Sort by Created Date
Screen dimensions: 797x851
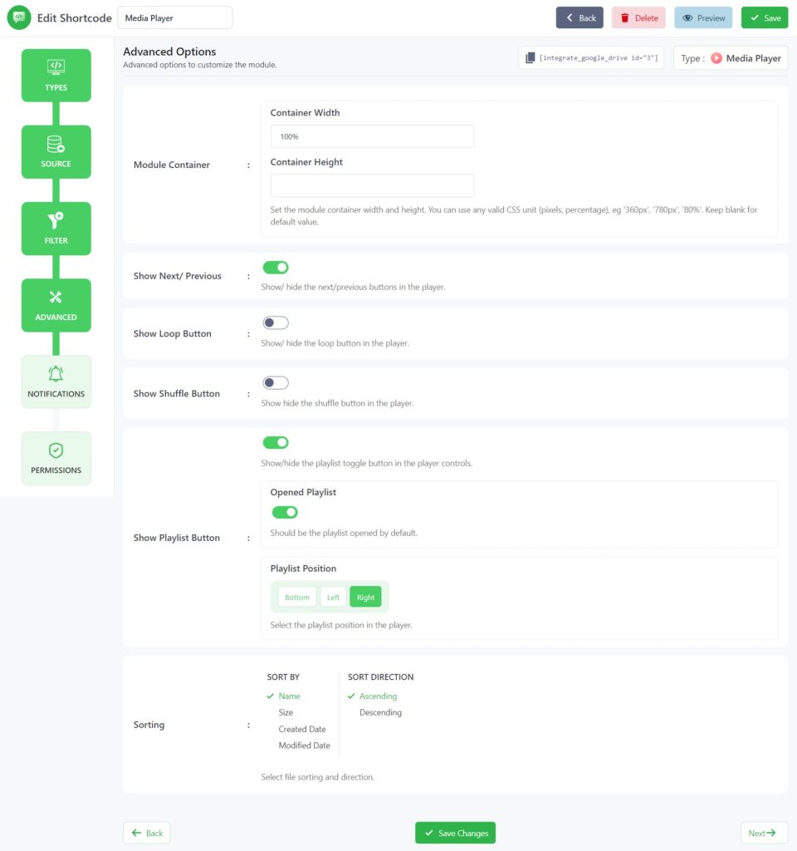[302, 729]
